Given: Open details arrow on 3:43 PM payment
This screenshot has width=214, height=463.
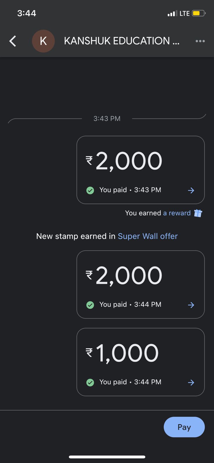Looking at the screenshot, I should pos(191,190).
